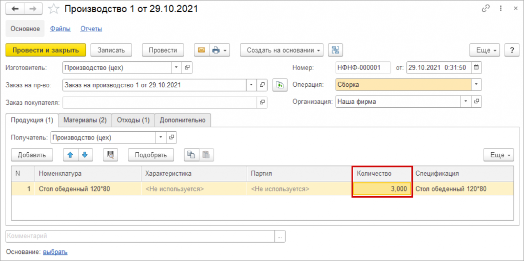Expand the Изготовитель dropdown arrow
Viewport: 524px width, 261px height.
[x=176, y=67]
